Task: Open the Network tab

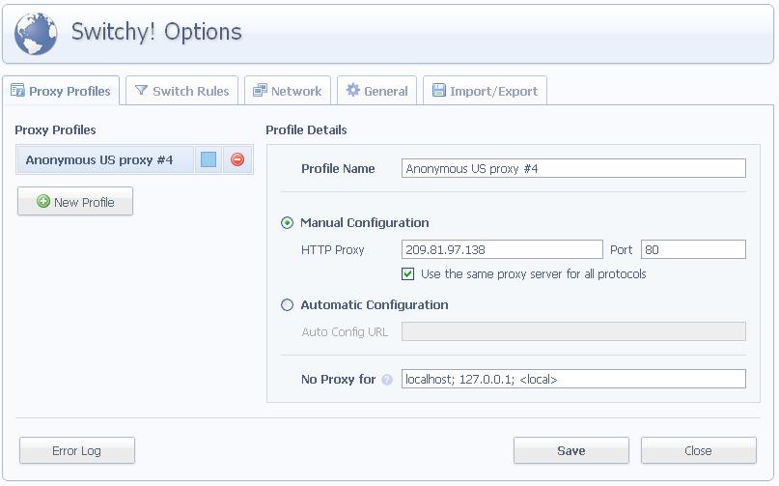Action: pyautogui.click(x=287, y=91)
